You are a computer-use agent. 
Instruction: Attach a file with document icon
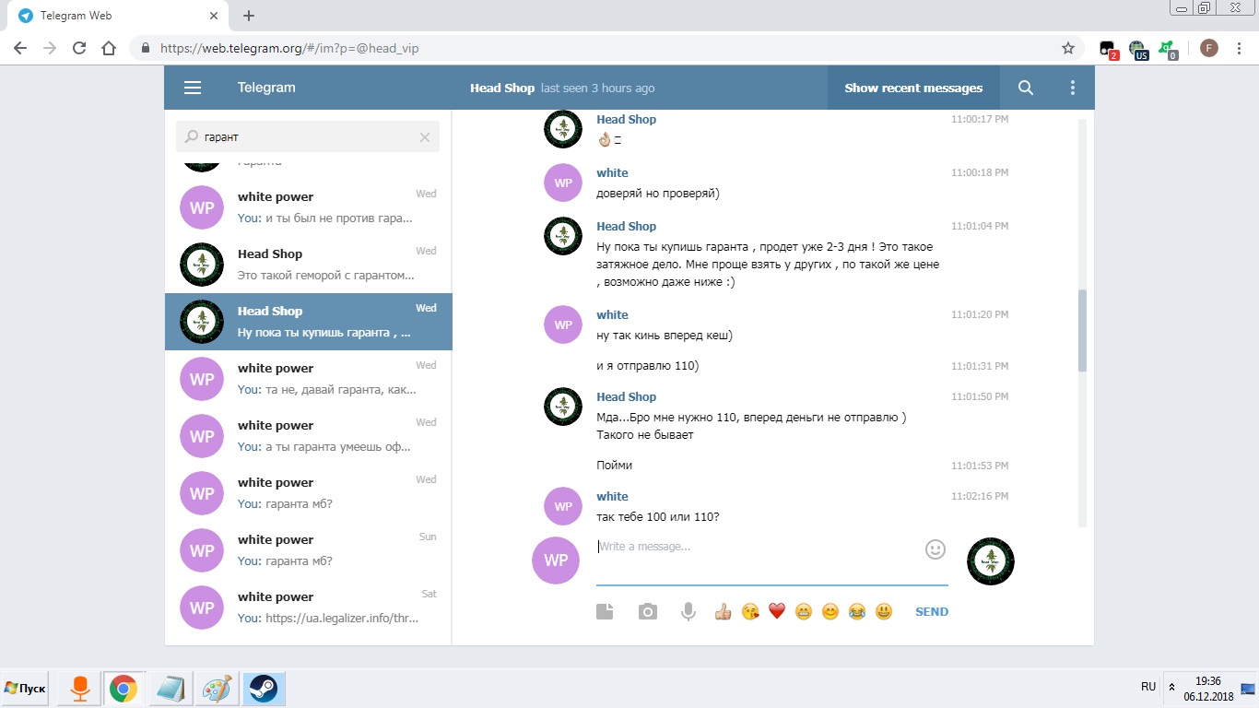tap(605, 611)
